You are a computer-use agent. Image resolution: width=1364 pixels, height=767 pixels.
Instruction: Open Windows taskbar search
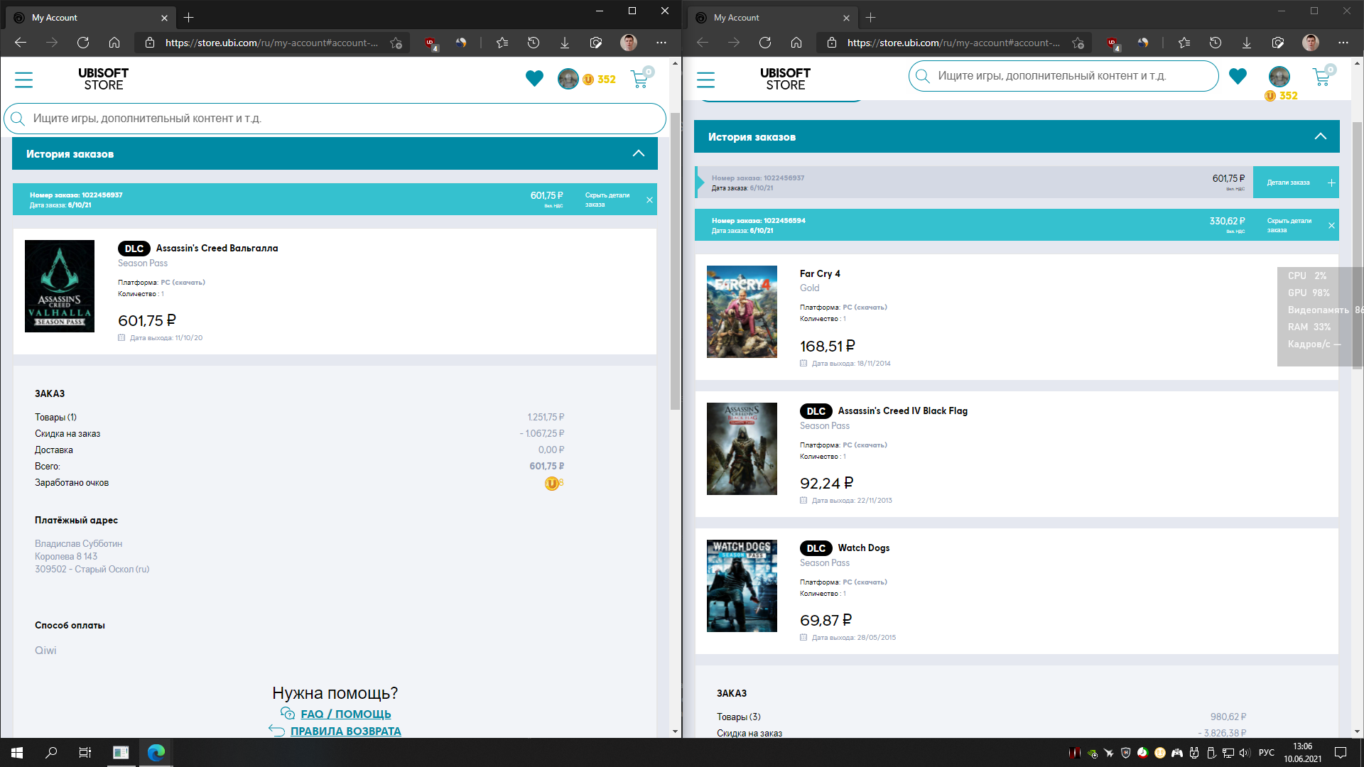51,753
